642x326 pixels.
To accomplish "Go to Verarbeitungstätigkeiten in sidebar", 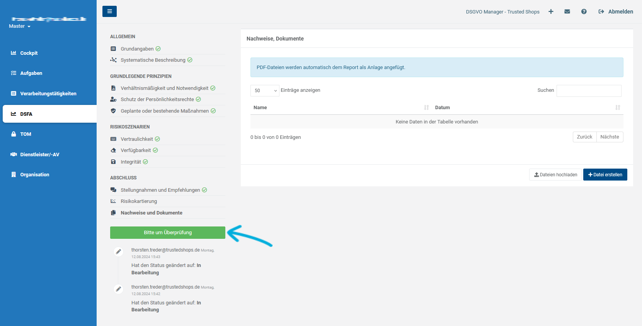I will (48, 94).
